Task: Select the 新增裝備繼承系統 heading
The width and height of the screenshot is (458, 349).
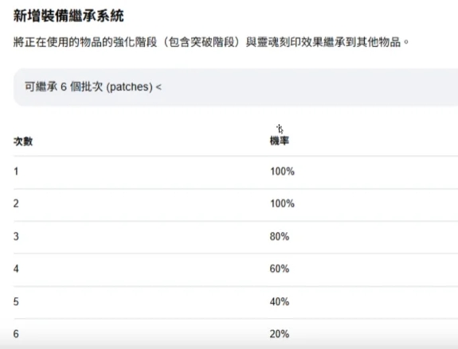Action: click(69, 16)
